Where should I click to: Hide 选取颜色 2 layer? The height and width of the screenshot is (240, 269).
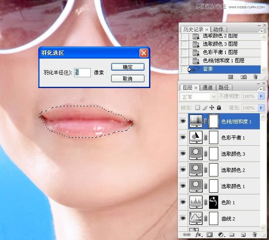coord(183,169)
